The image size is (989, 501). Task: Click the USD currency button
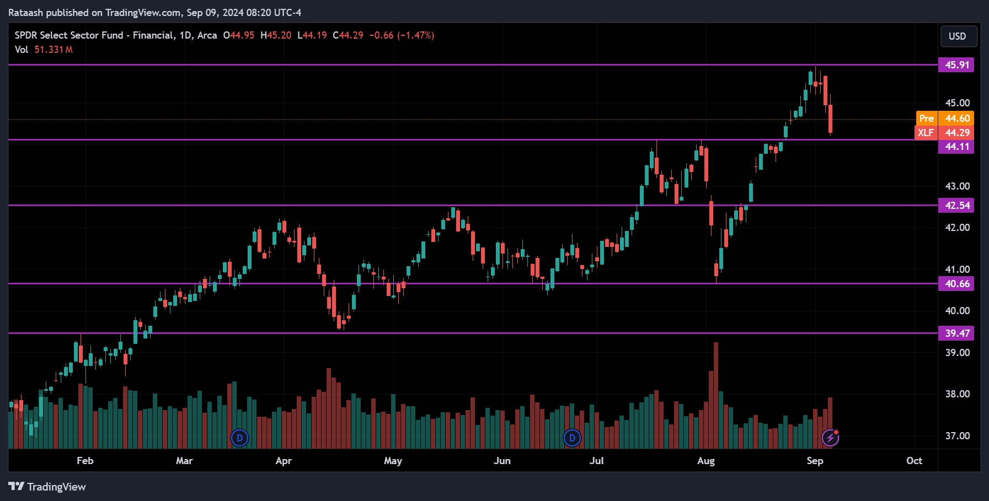(959, 36)
